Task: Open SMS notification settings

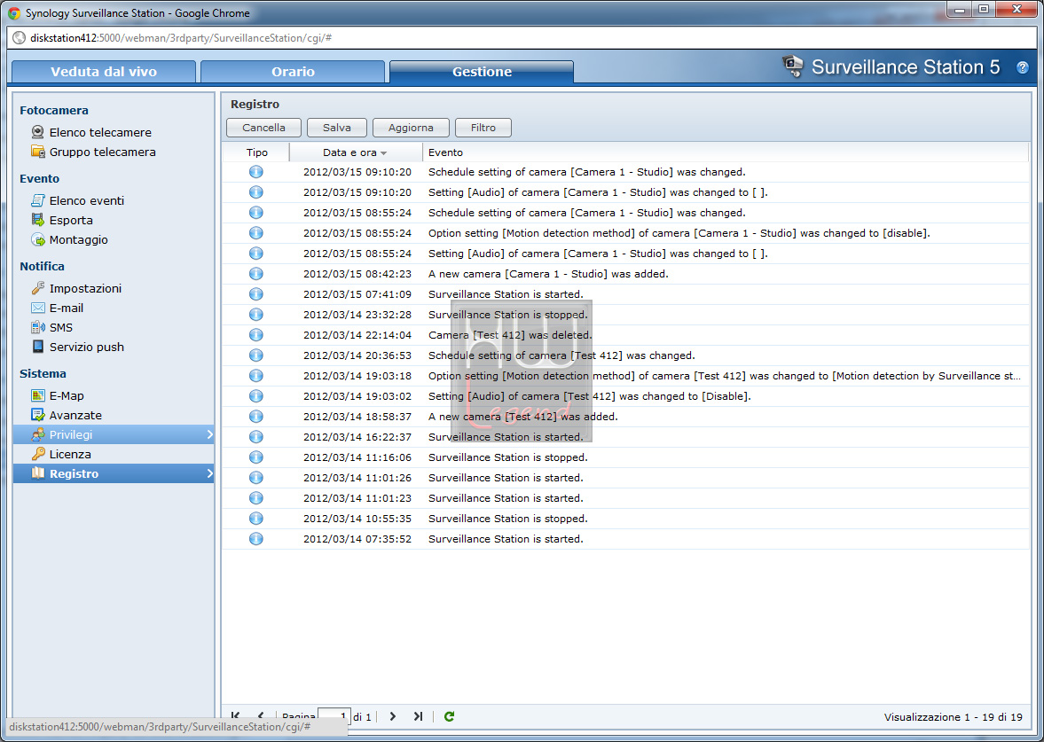Action: pos(61,327)
